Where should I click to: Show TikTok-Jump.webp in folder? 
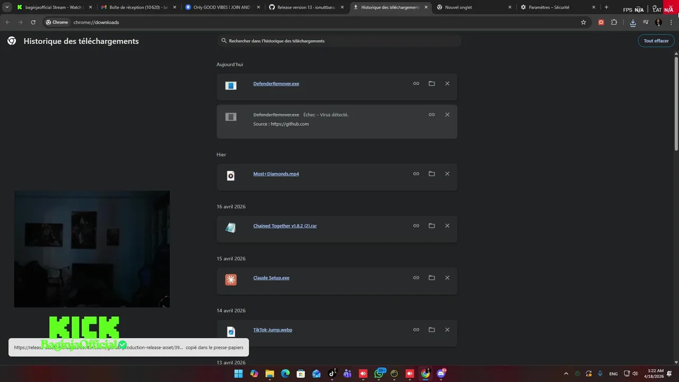click(x=432, y=330)
